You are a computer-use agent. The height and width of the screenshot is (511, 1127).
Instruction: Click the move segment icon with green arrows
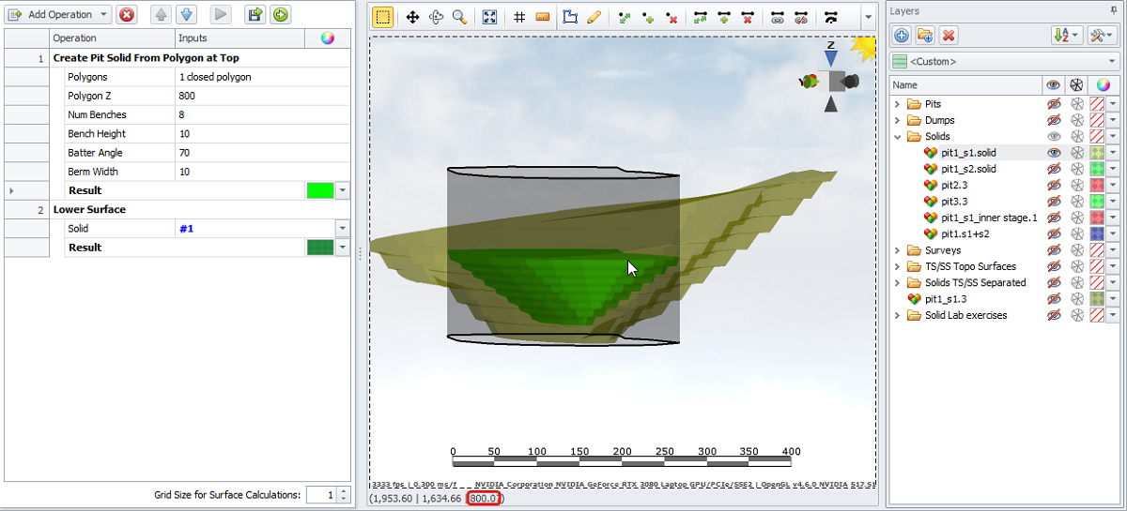[701, 17]
